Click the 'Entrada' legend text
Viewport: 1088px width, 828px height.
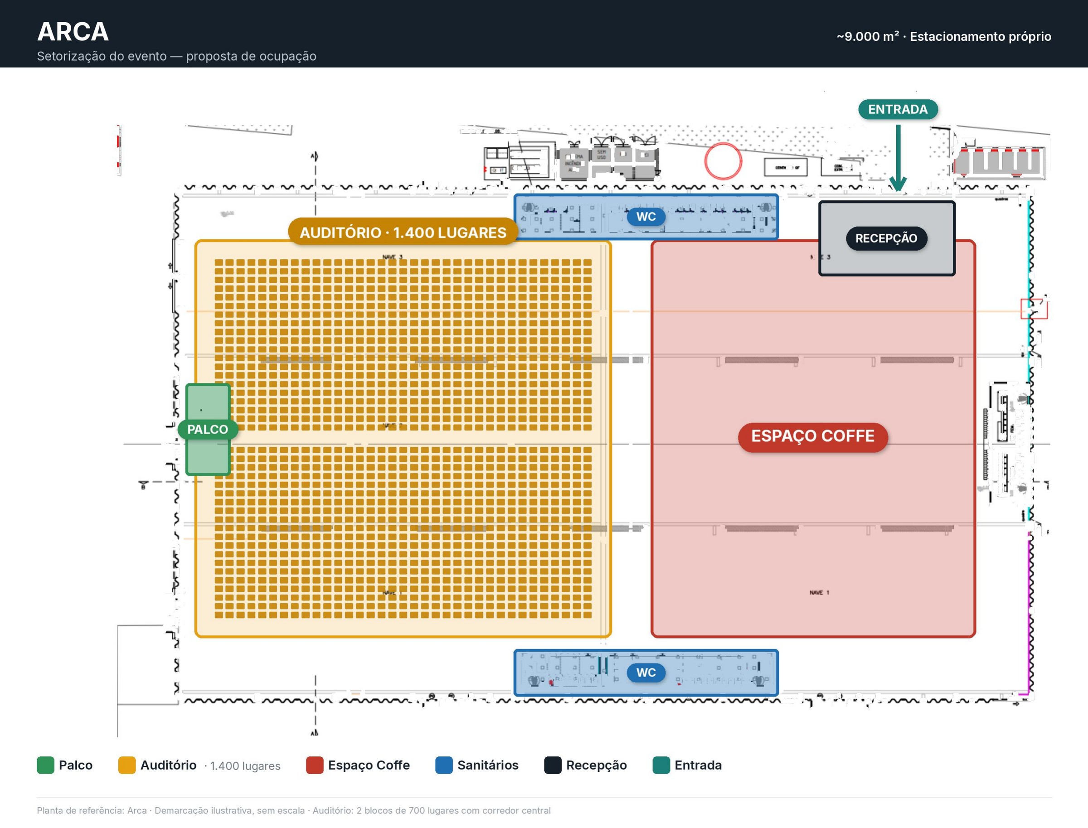[698, 765]
